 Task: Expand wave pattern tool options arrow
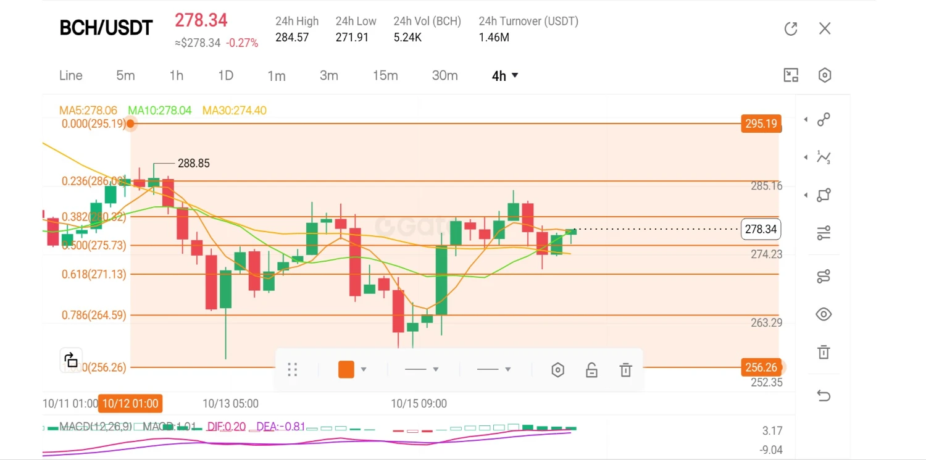coord(806,157)
